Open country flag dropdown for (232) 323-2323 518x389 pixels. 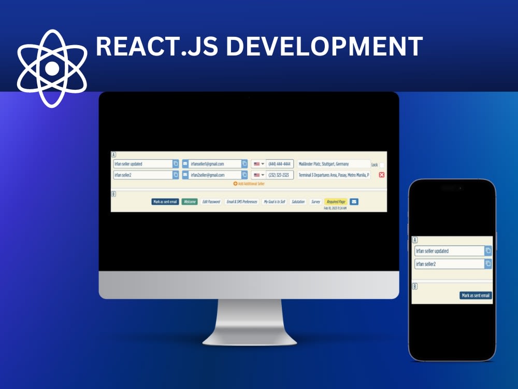[258, 175]
